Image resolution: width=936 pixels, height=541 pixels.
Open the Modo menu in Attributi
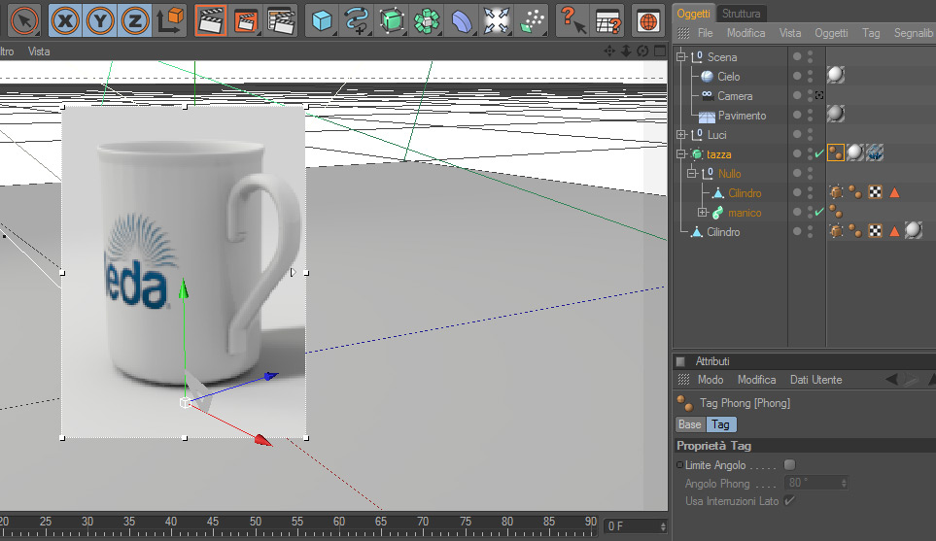pos(711,380)
